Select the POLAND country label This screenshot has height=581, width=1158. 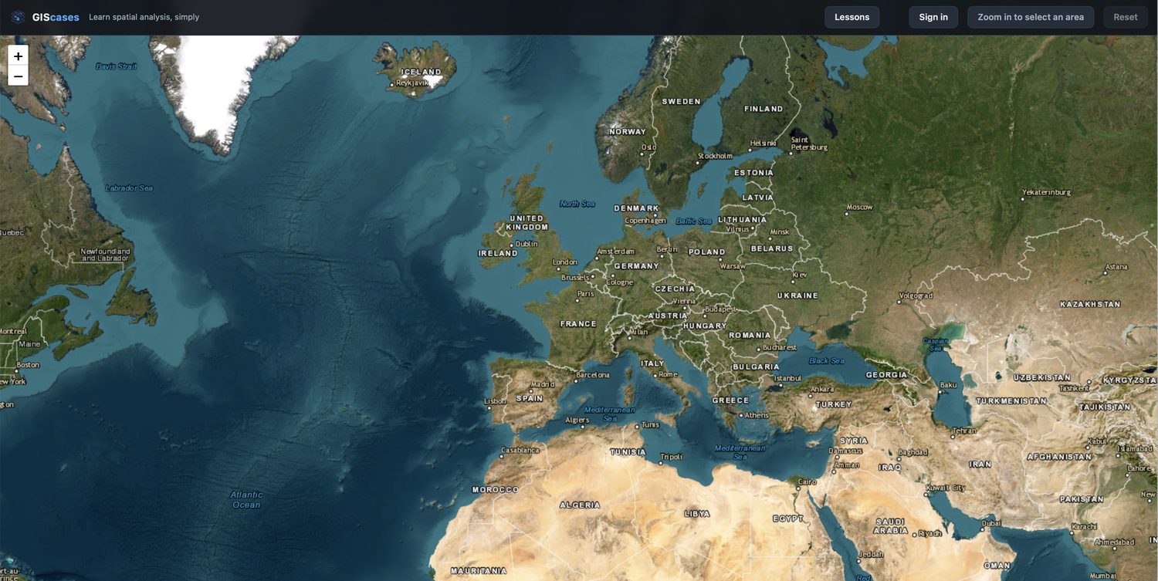707,252
